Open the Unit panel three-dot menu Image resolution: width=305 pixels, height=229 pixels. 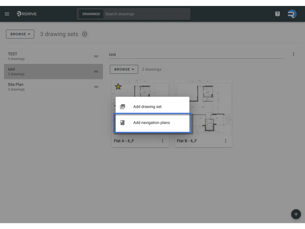(294, 54)
